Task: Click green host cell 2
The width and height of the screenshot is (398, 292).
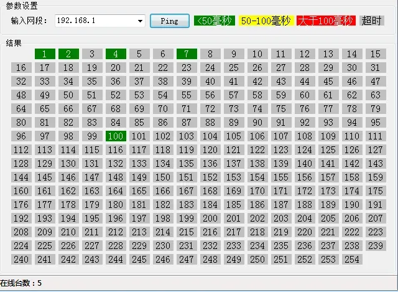Action: pos(68,54)
